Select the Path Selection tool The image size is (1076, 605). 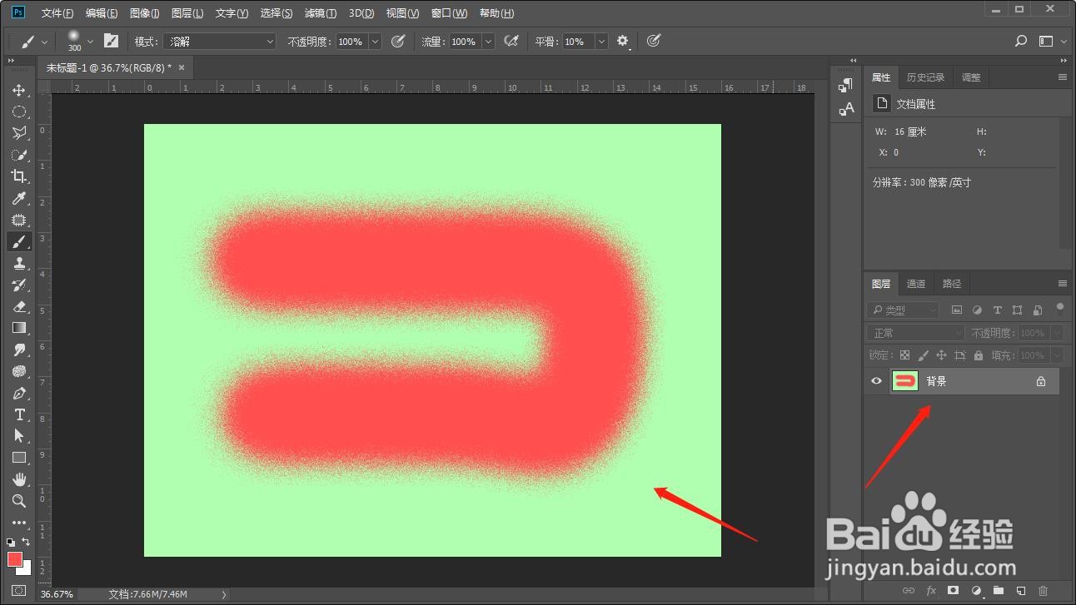tap(19, 436)
